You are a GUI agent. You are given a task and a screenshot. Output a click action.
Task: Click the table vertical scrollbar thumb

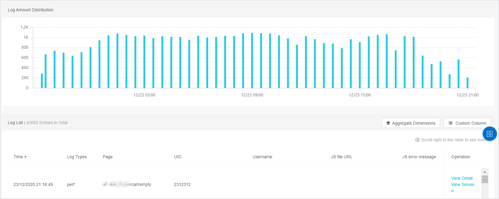(485, 179)
